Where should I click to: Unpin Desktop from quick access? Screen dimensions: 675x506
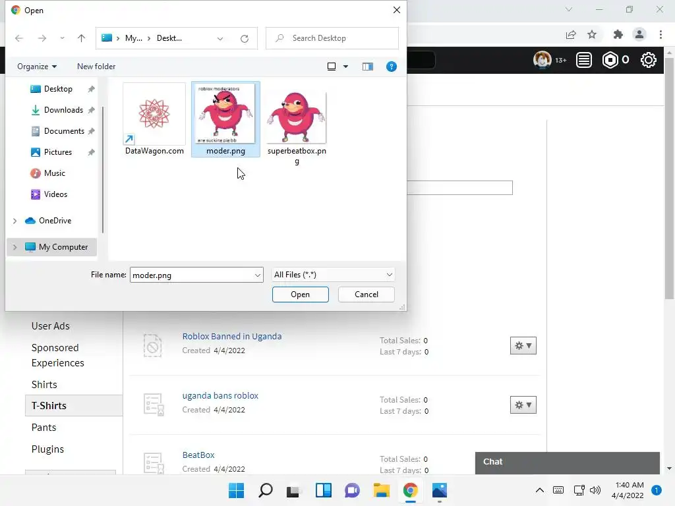(x=91, y=89)
